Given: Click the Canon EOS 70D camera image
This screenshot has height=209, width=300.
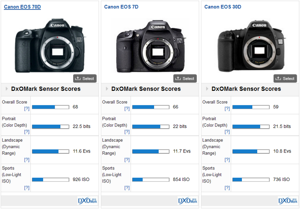Looking at the screenshot, I should pos(50,45).
